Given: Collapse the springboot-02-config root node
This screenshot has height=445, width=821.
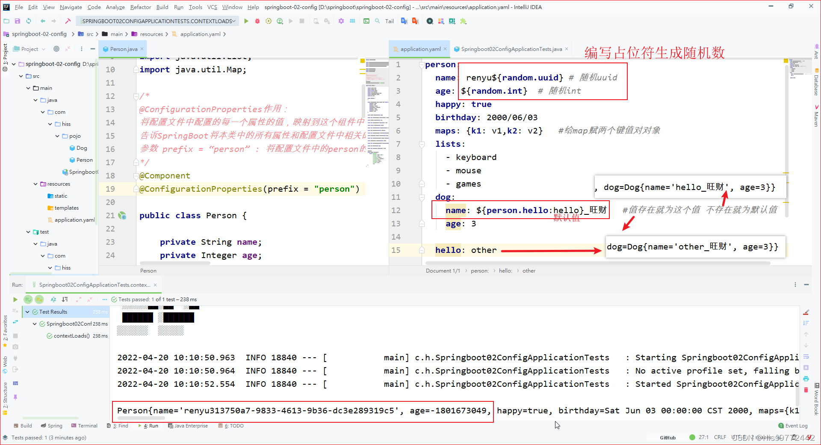Looking at the screenshot, I should pos(14,64).
